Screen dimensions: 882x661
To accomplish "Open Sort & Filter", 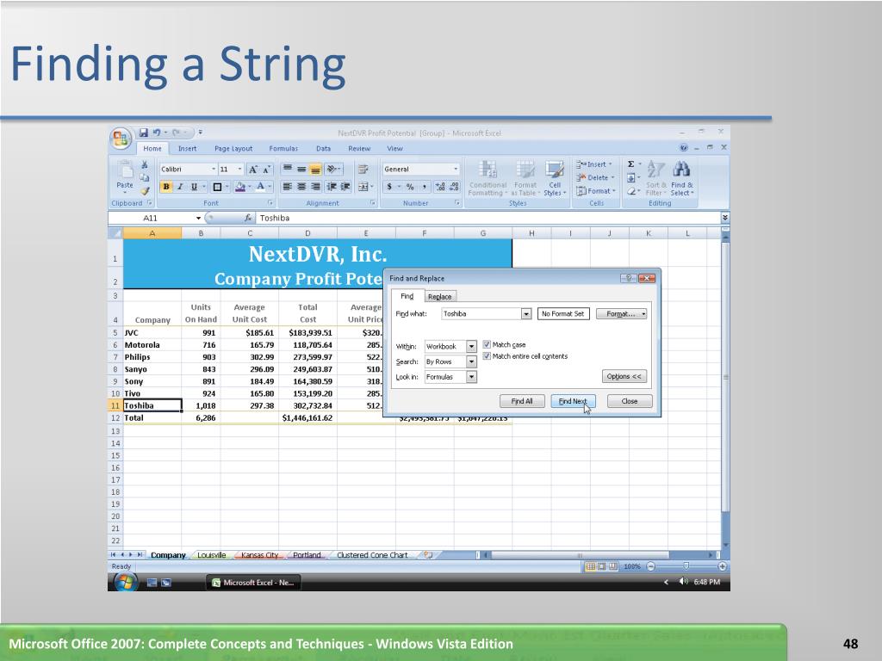I will click(x=655, y=178).
